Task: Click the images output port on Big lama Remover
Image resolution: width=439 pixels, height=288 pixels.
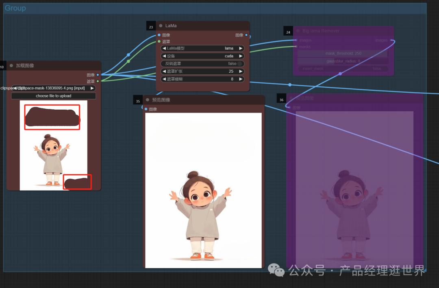Action: pyautogui.click(x=391, y=40)
